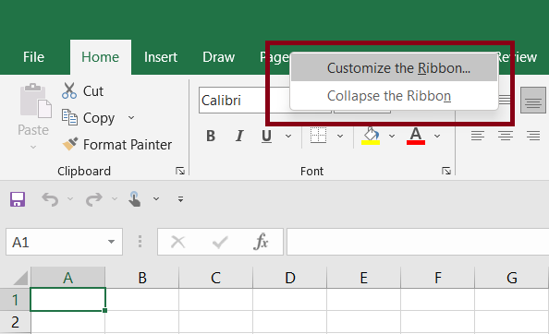Switch to the Insert tab
This screenshot has height=334, width=549.
point(161,57)
